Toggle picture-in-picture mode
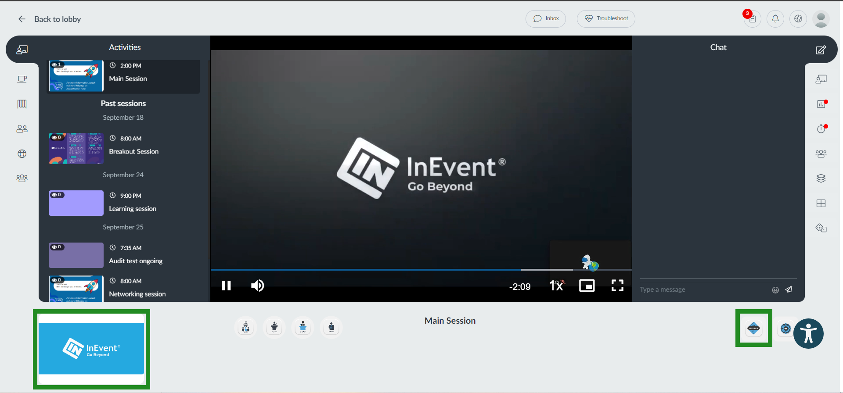Image resolution: width=843 pixels, height=393 pixels. (x=587, y=286)
